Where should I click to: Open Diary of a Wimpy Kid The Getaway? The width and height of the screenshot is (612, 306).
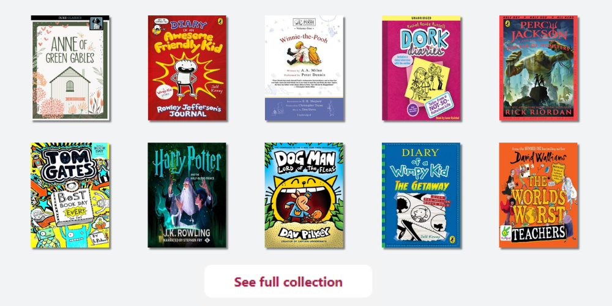(x=421, y=195)
